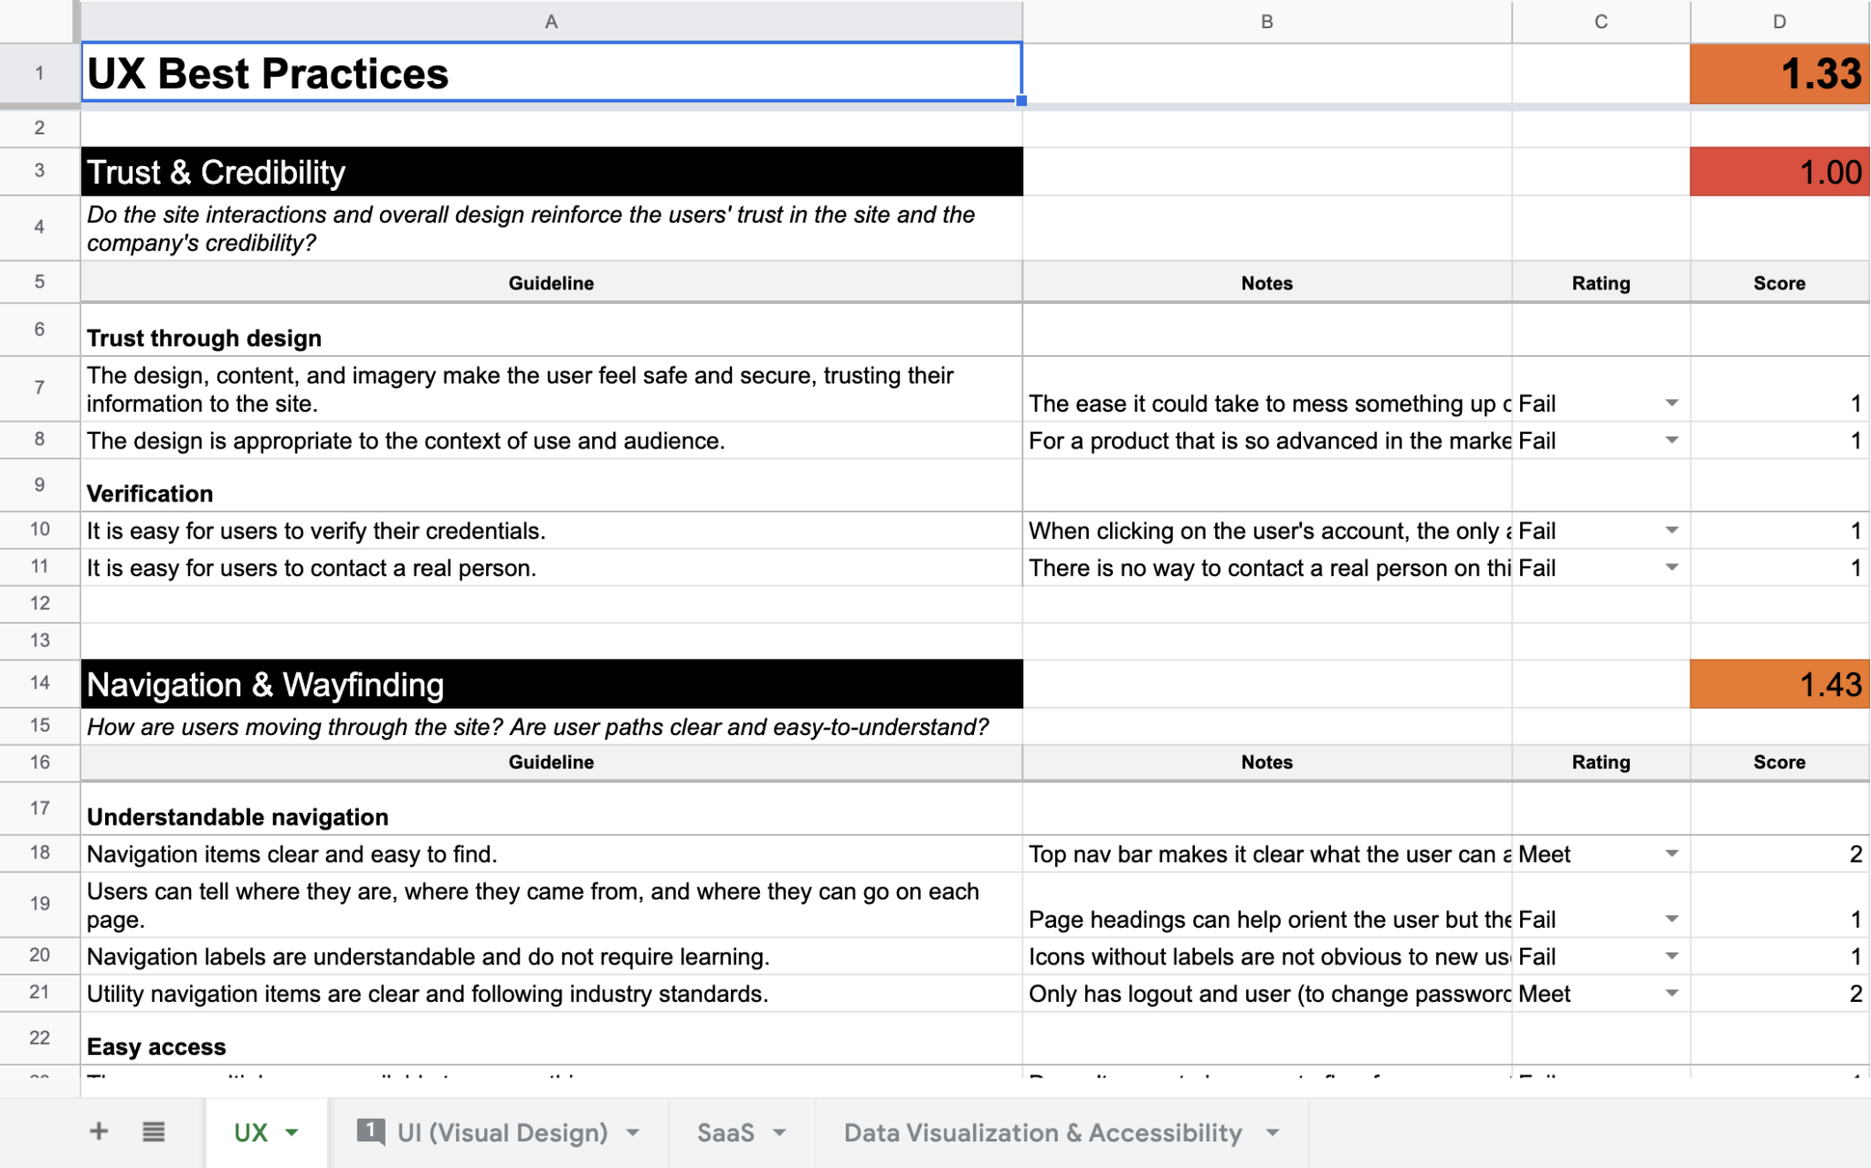Open the Fail dropdown for verifying credentials
Screen dimensions: 1871x1168
click(1672, 530)
